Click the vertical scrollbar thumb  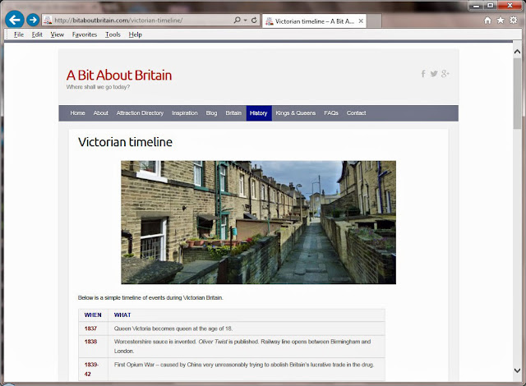tap(517, 94)
